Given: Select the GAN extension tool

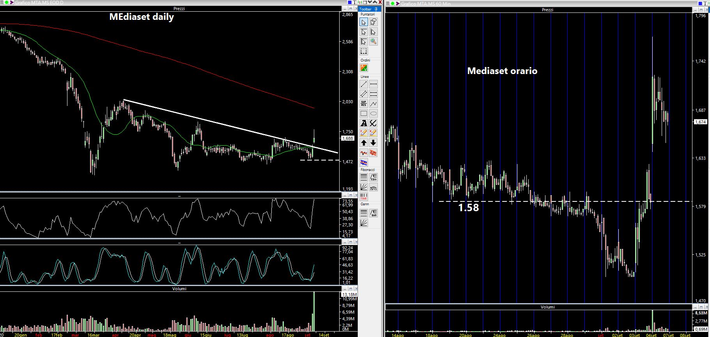Looking at the screenshot, I should click(x=373, y=213).
